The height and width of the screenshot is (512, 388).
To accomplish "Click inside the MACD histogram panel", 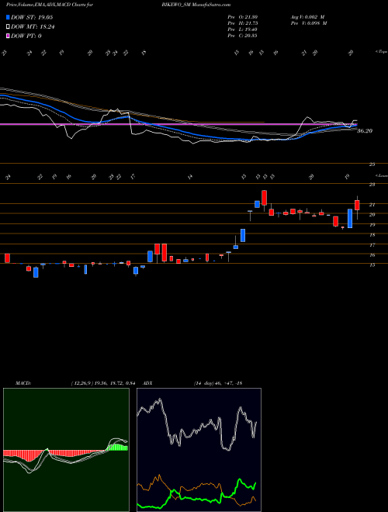I will click(66, 450).
